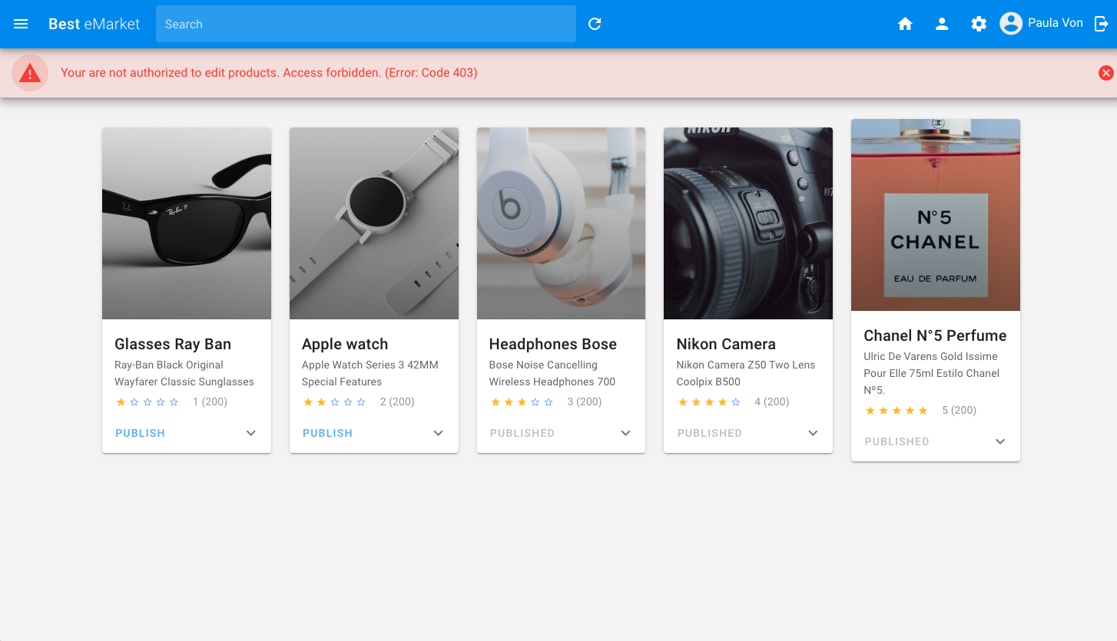The image size is (1117, 641).
Task: Click the logout icon
Action: coord(1101,24)
